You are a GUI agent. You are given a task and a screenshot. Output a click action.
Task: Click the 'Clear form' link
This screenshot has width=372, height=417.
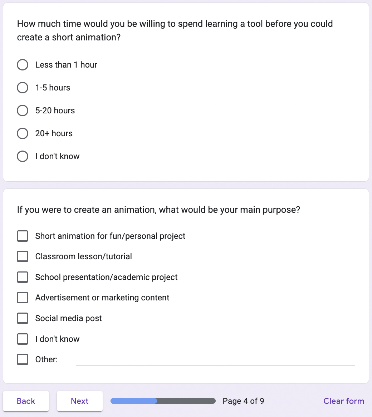pos(343,401)
